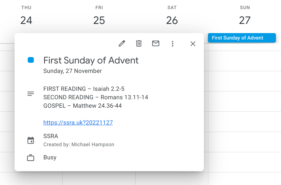Image resolution: width=281 pixels, height=185 pixels.
Task: Go to Saturday 26 day view
Action: [x=172, y=20]
